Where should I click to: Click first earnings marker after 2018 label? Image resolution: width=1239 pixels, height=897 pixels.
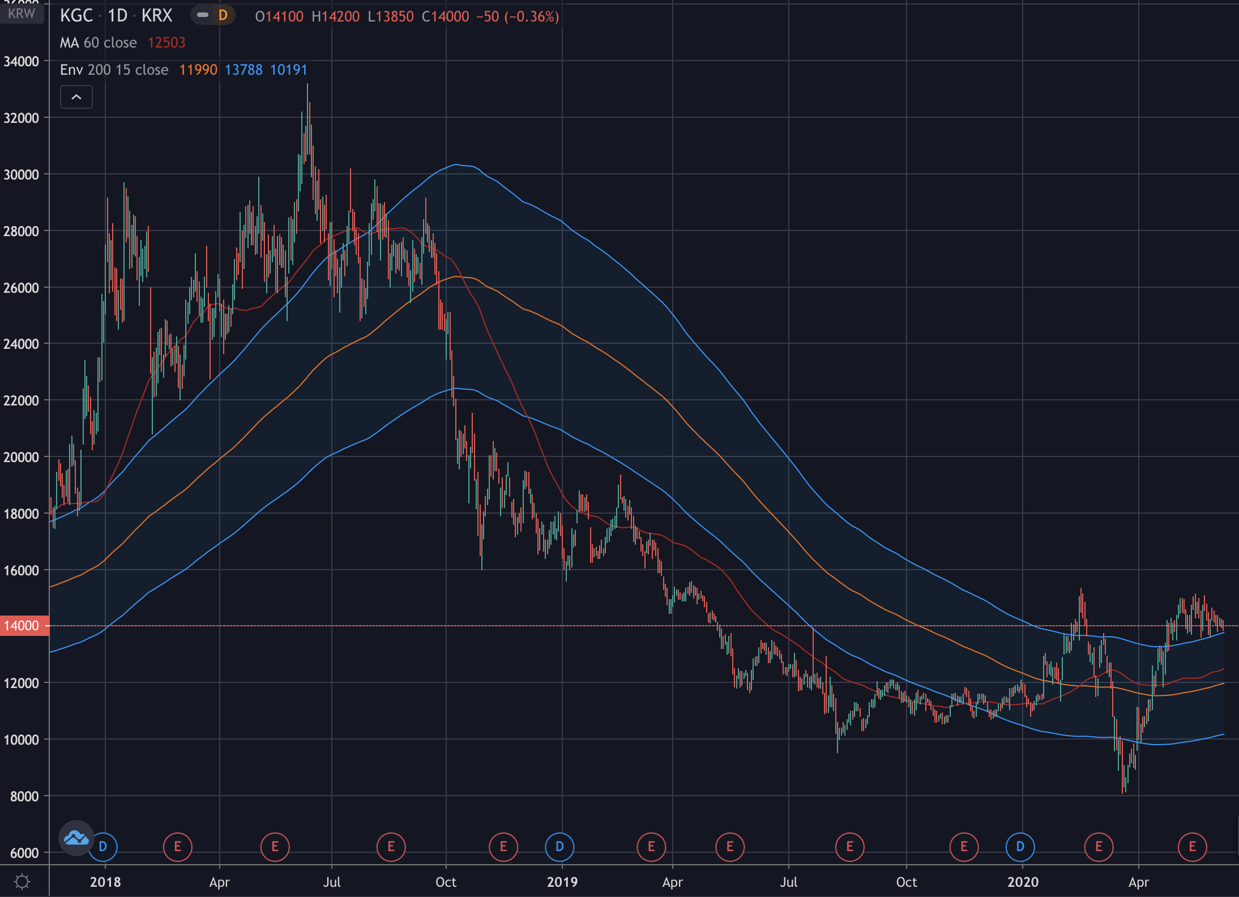pos(177,847)
